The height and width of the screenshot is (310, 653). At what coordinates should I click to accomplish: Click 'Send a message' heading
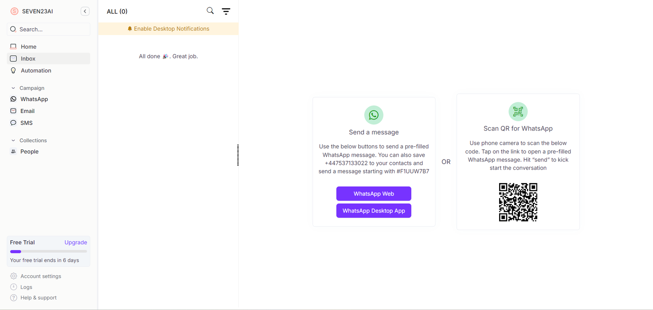[x=374, y=132]
